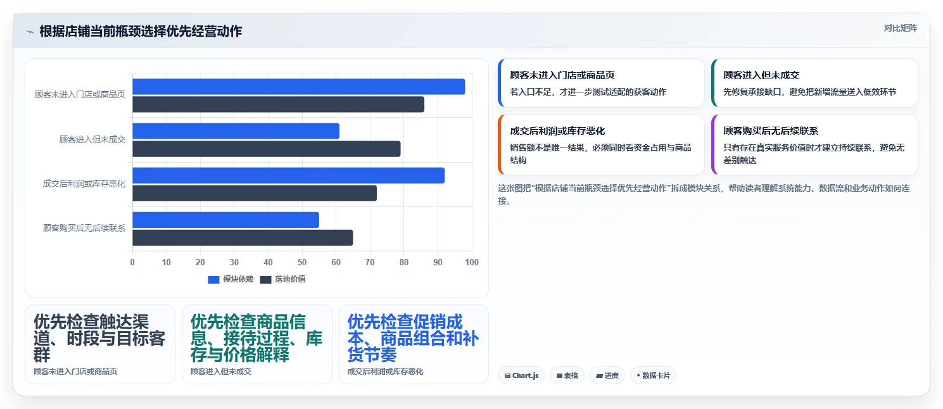Click the title 根据店铺当前瓶颈选择优先经营动作
The width and height of the screenshot is (943, 409).
point(141,32)
